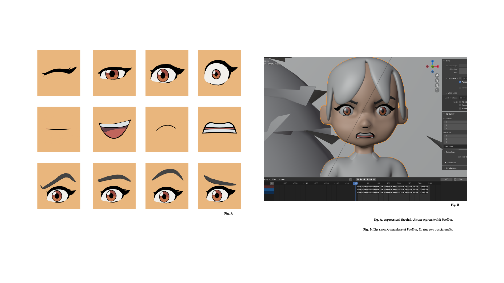Enable the Local Camera checkbox

point(460,78)
